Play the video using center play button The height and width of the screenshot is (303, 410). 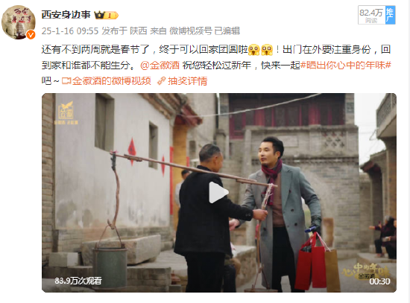219,193
